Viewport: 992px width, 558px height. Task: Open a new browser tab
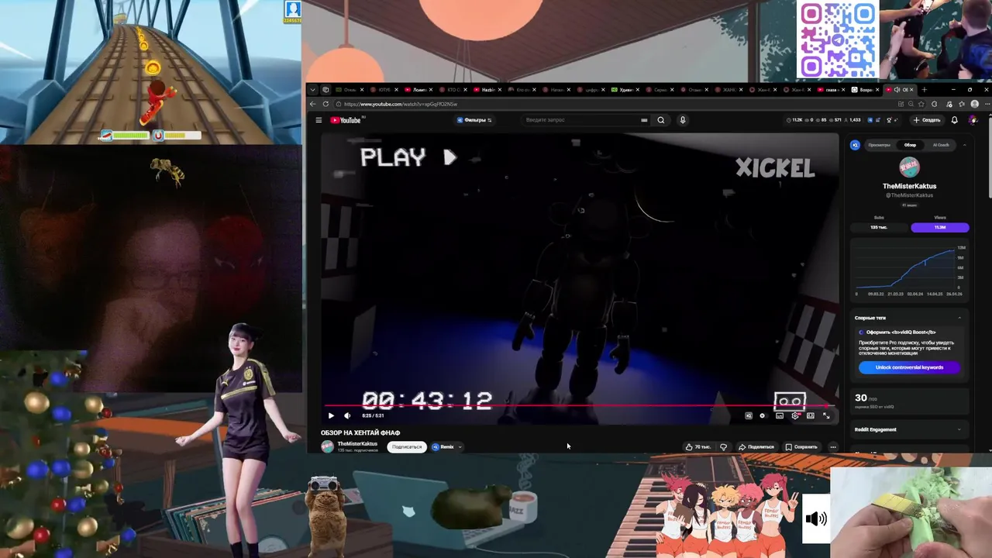click(x=924, y=90)
